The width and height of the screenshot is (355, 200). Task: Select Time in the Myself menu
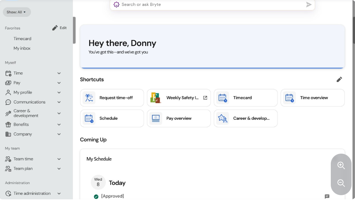click(18, 73)
